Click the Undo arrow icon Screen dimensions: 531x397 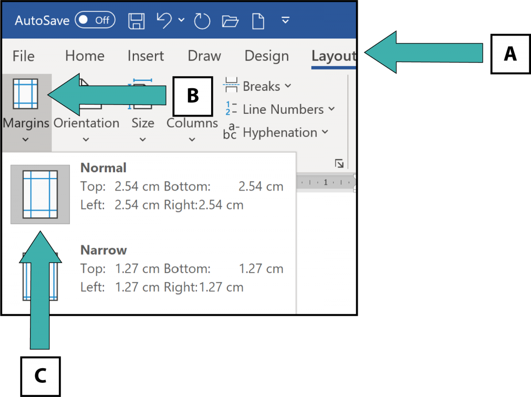pyautogui.click(x=164, y=20)
